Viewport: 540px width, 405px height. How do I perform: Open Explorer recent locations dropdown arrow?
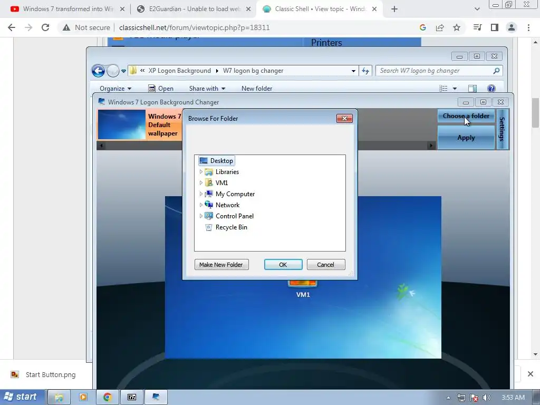pos(123,71)
